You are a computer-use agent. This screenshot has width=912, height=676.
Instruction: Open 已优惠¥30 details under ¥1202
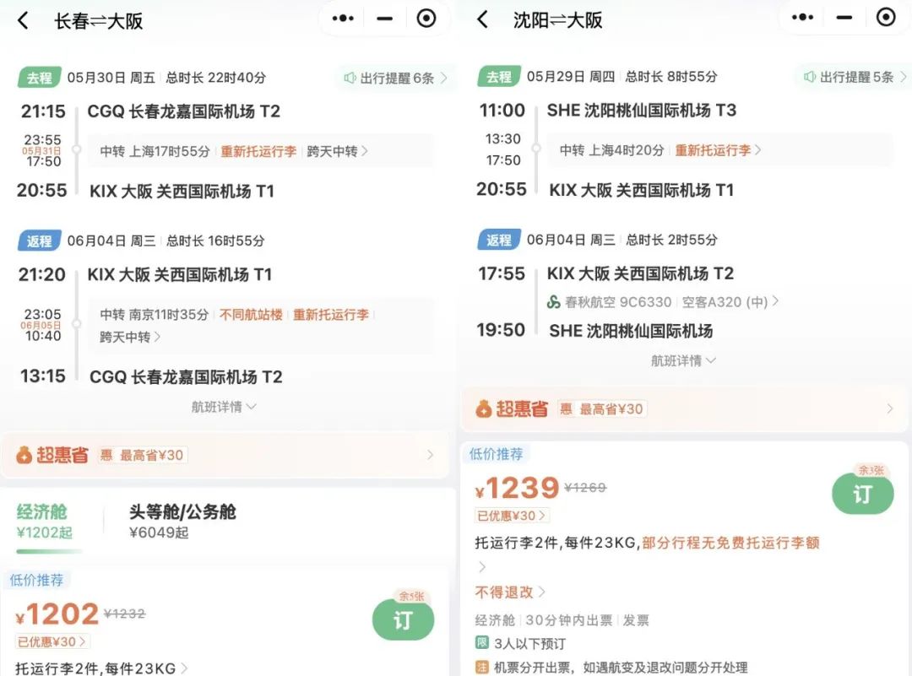pyautogui.click(x=52, y=641)
